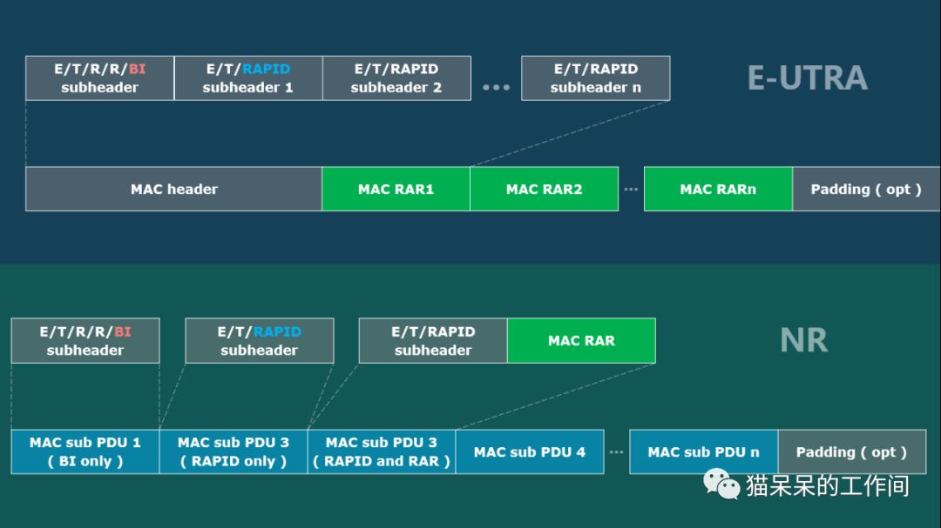Click the NR section title
Viewport: 941px width, 528px height.
(x=803, y=340)
